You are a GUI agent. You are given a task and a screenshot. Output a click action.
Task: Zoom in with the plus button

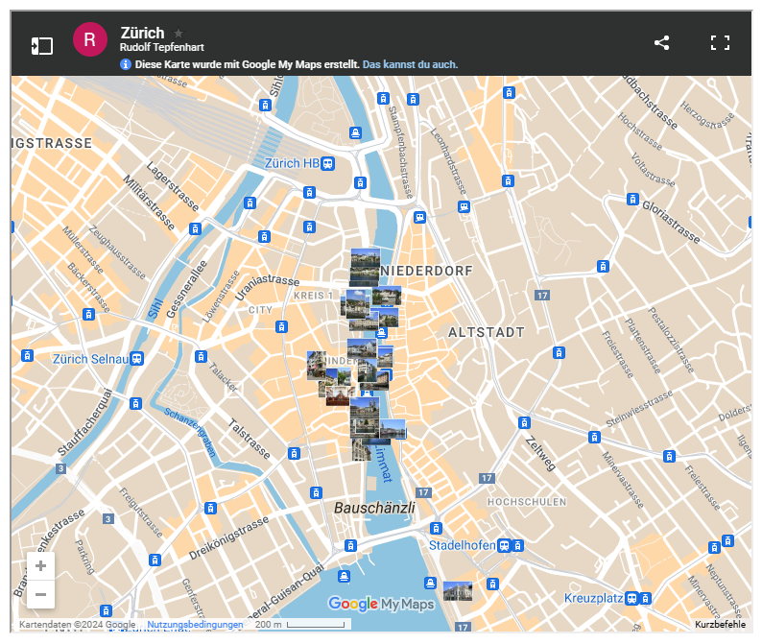40,566
